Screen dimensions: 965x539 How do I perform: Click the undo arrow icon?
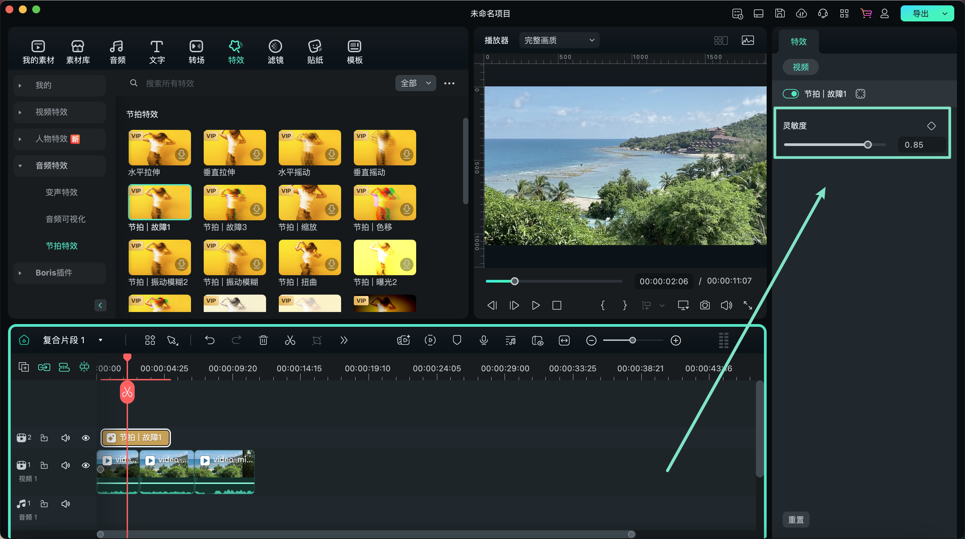click(210, 340)
